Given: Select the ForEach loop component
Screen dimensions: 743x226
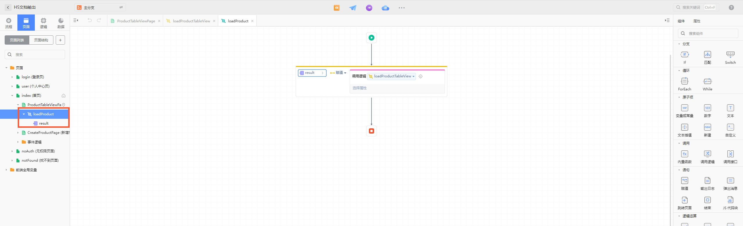Looking at the screenshot, I should coord(685,84).
